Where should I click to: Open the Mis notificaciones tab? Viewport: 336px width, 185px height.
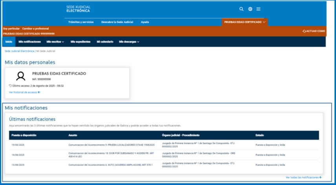point(29,42)
